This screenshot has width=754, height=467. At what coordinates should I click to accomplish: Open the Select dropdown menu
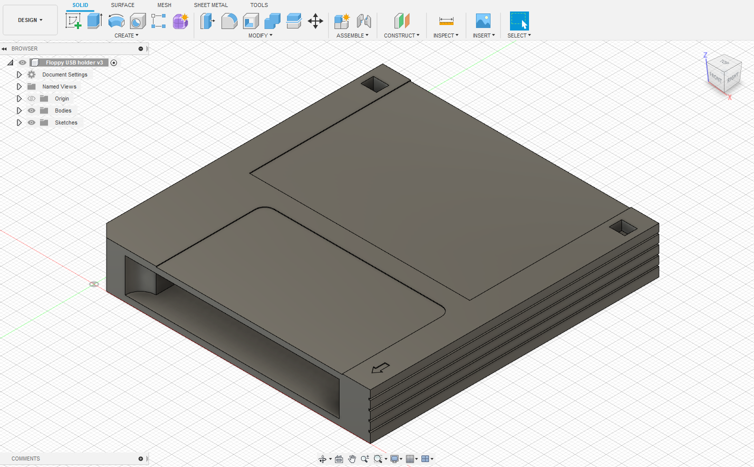point(519,35)
